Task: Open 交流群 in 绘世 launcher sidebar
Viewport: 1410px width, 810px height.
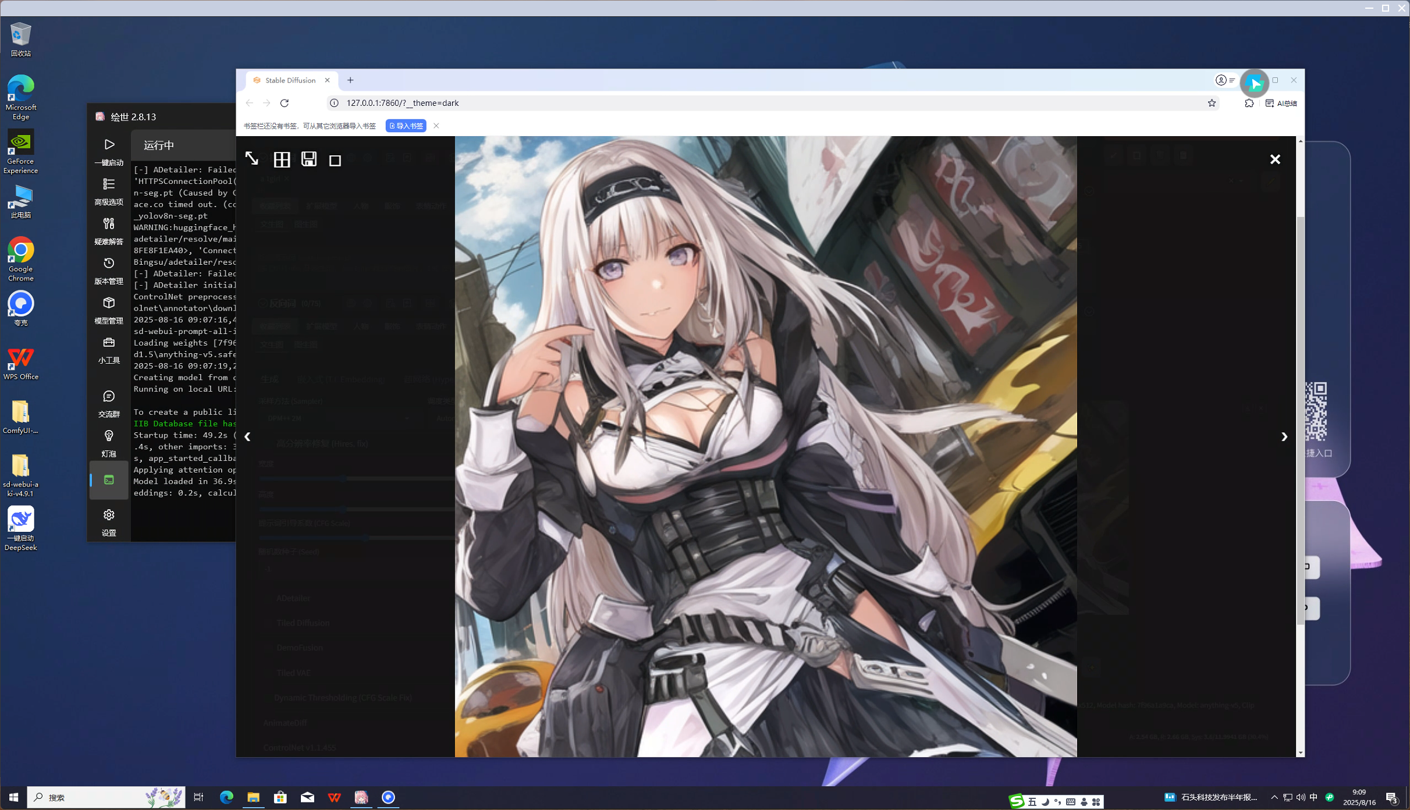Action: point(109,403)
